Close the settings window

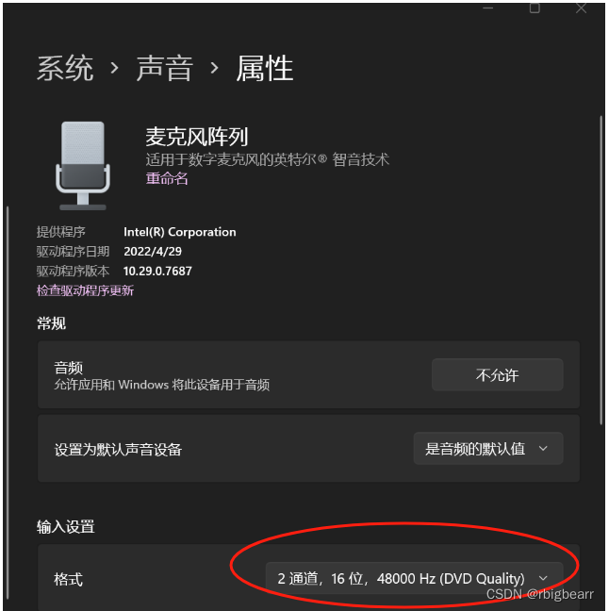[x=581, y=8]
